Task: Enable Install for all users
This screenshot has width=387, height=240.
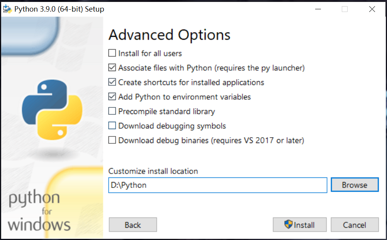Action: (112, 53)
